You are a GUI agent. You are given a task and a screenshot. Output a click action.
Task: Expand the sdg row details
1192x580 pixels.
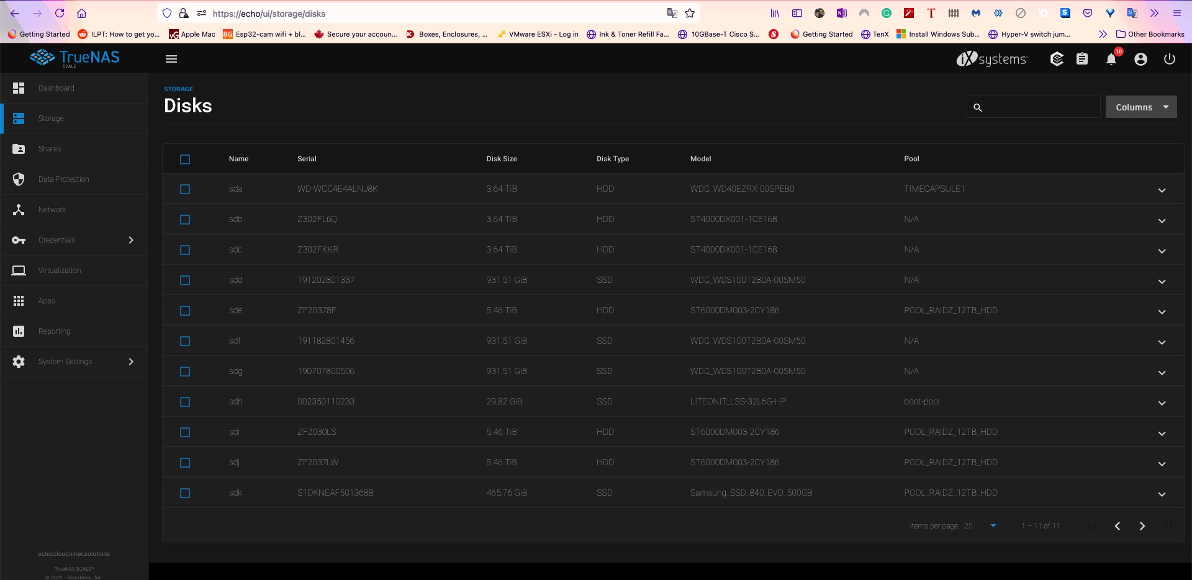point(1162,373)
